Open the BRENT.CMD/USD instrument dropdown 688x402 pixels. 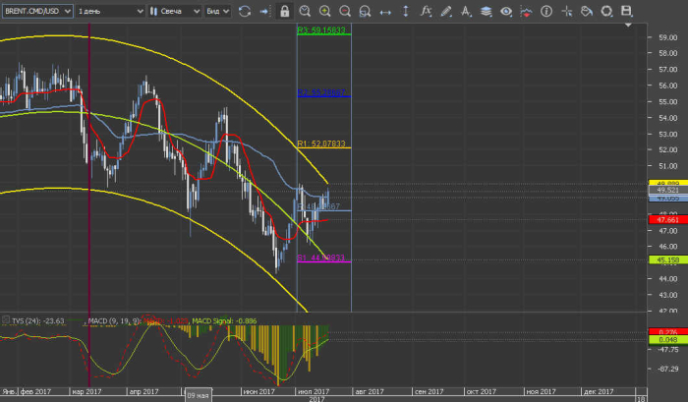[37, 11]
